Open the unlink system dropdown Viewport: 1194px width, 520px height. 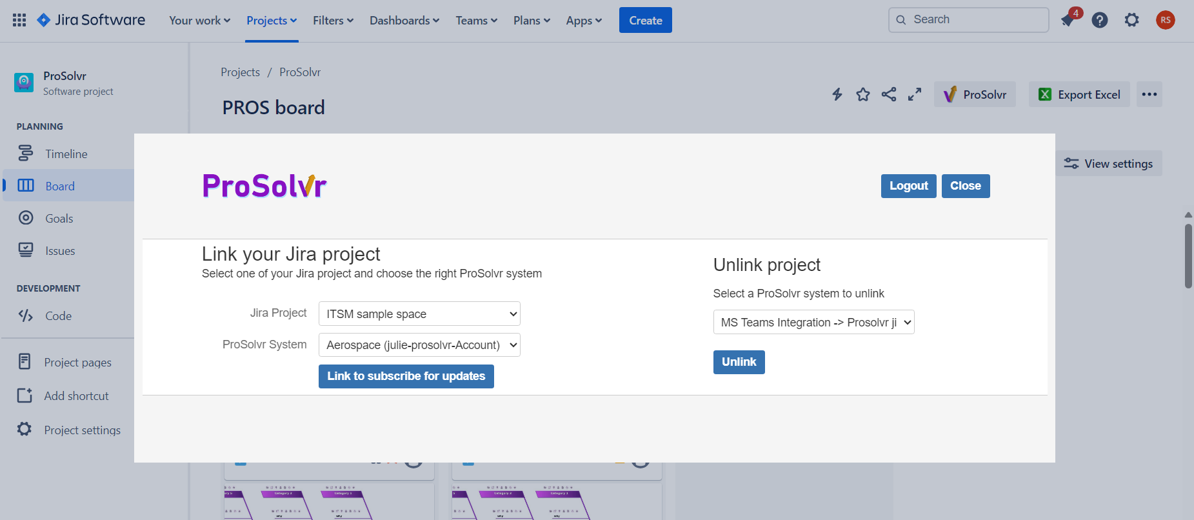(x=813, y=323)
